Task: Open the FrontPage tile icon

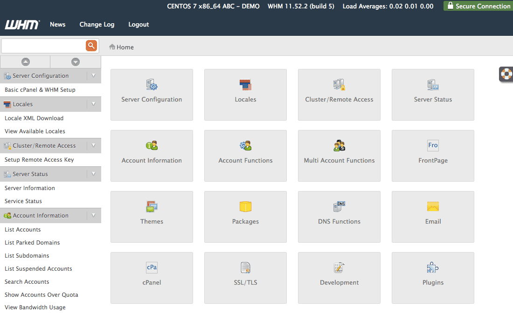Action: coord(433,145)
